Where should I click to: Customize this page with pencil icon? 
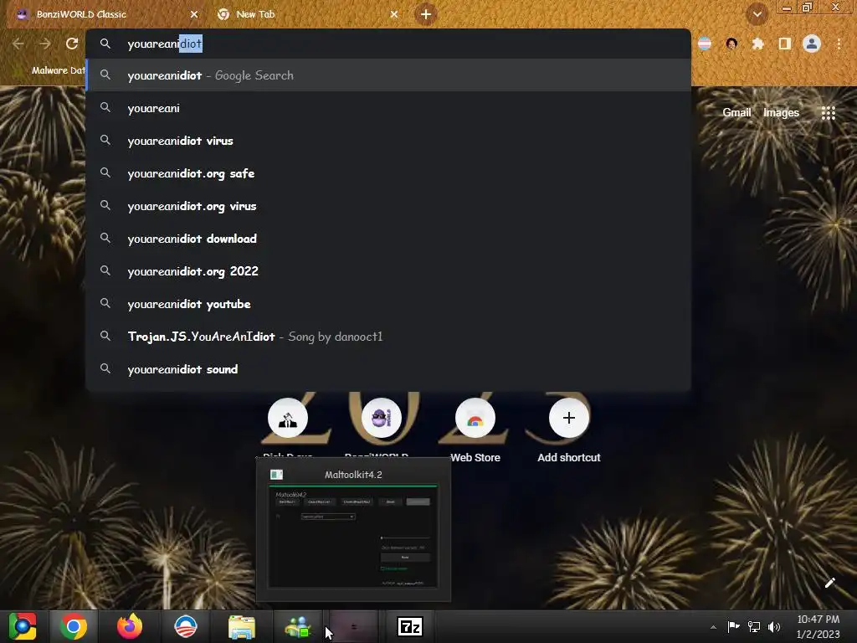click(829, 583)
